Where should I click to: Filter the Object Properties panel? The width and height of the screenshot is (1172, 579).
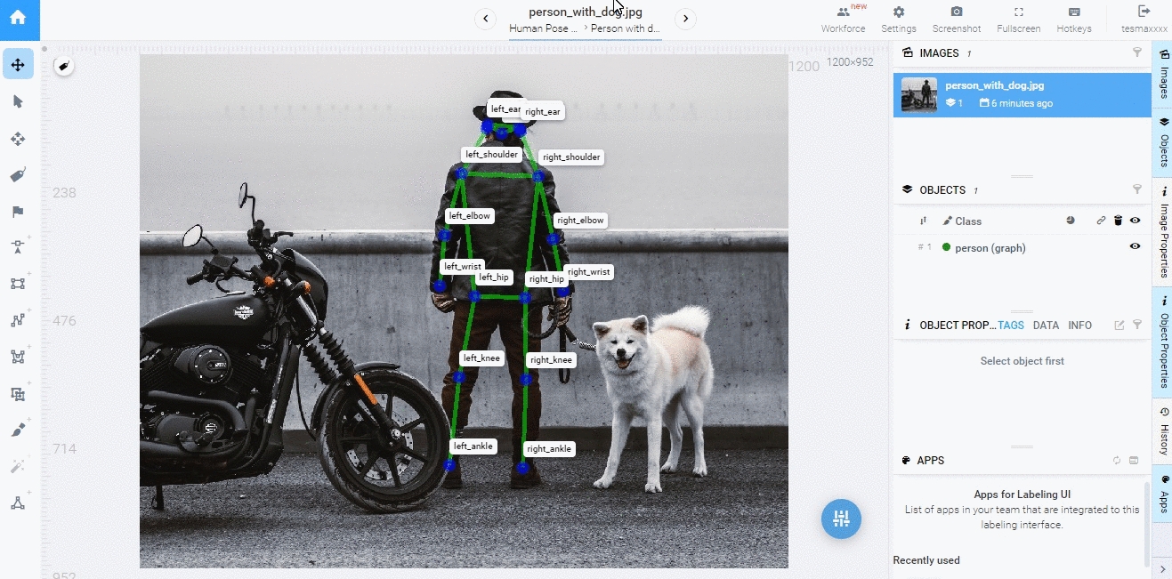tap(1136, 325)
